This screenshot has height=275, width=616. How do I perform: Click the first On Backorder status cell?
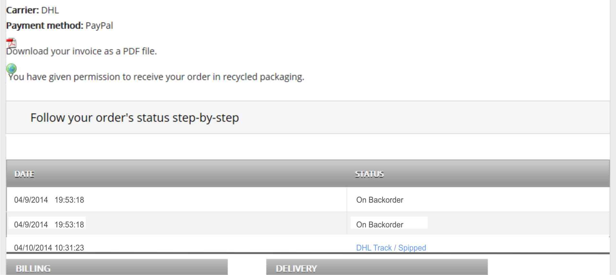click(x=478, y=200)
